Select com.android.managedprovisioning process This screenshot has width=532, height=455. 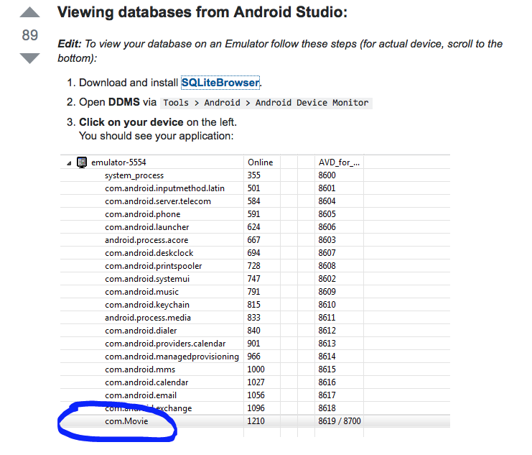click(x=255, y=356)
